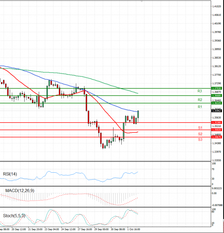Select the 29 Sep 00:00 time label

tap(102, 229)
